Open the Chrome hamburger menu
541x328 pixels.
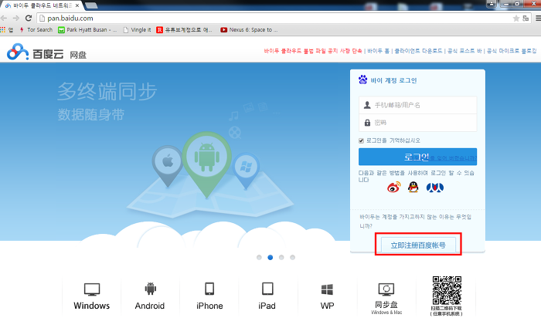[538, 19]
